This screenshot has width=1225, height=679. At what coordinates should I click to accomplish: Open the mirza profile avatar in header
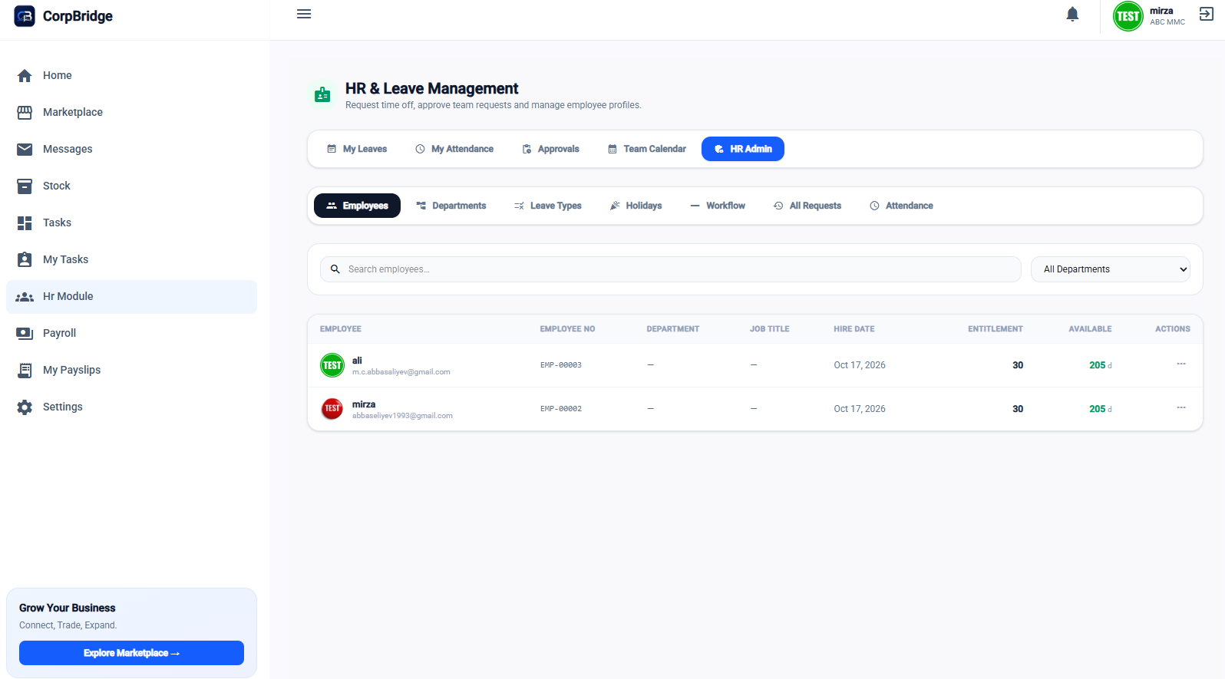coord(1128,16)
